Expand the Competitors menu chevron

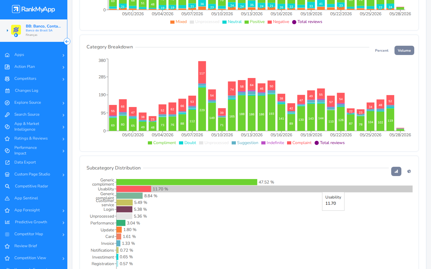[63, 79]
